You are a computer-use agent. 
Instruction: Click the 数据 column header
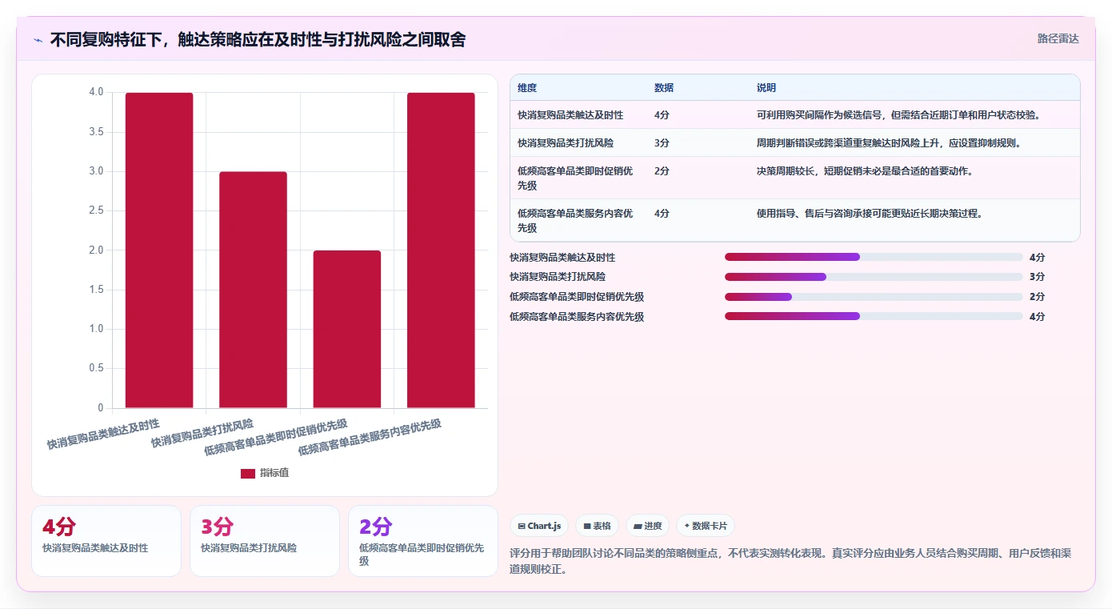[x=664, y=88]
